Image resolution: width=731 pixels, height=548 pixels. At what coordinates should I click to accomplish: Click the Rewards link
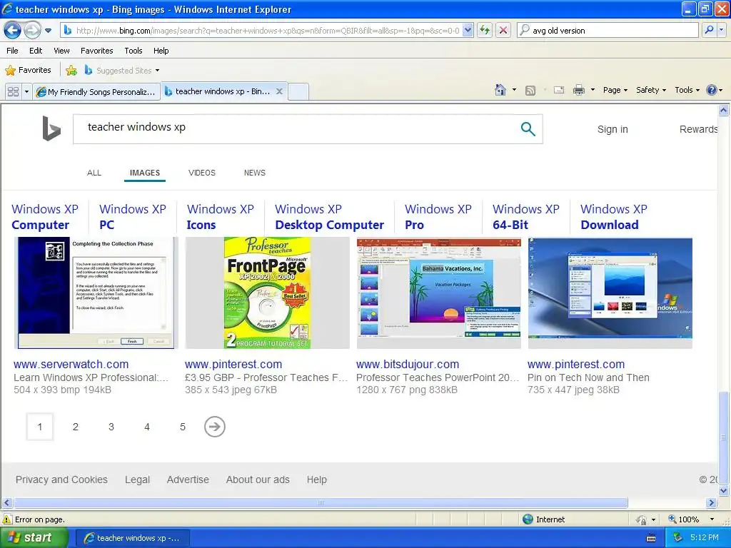coord(698,129)
